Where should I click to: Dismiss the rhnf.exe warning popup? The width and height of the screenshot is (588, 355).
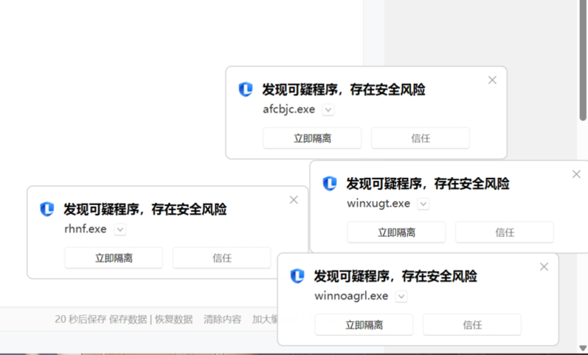(x=294, y=199)
